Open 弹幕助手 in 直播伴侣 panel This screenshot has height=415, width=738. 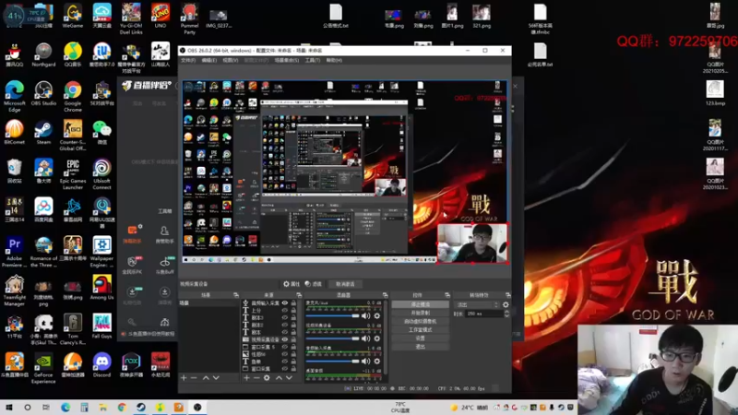pos(132,234)
